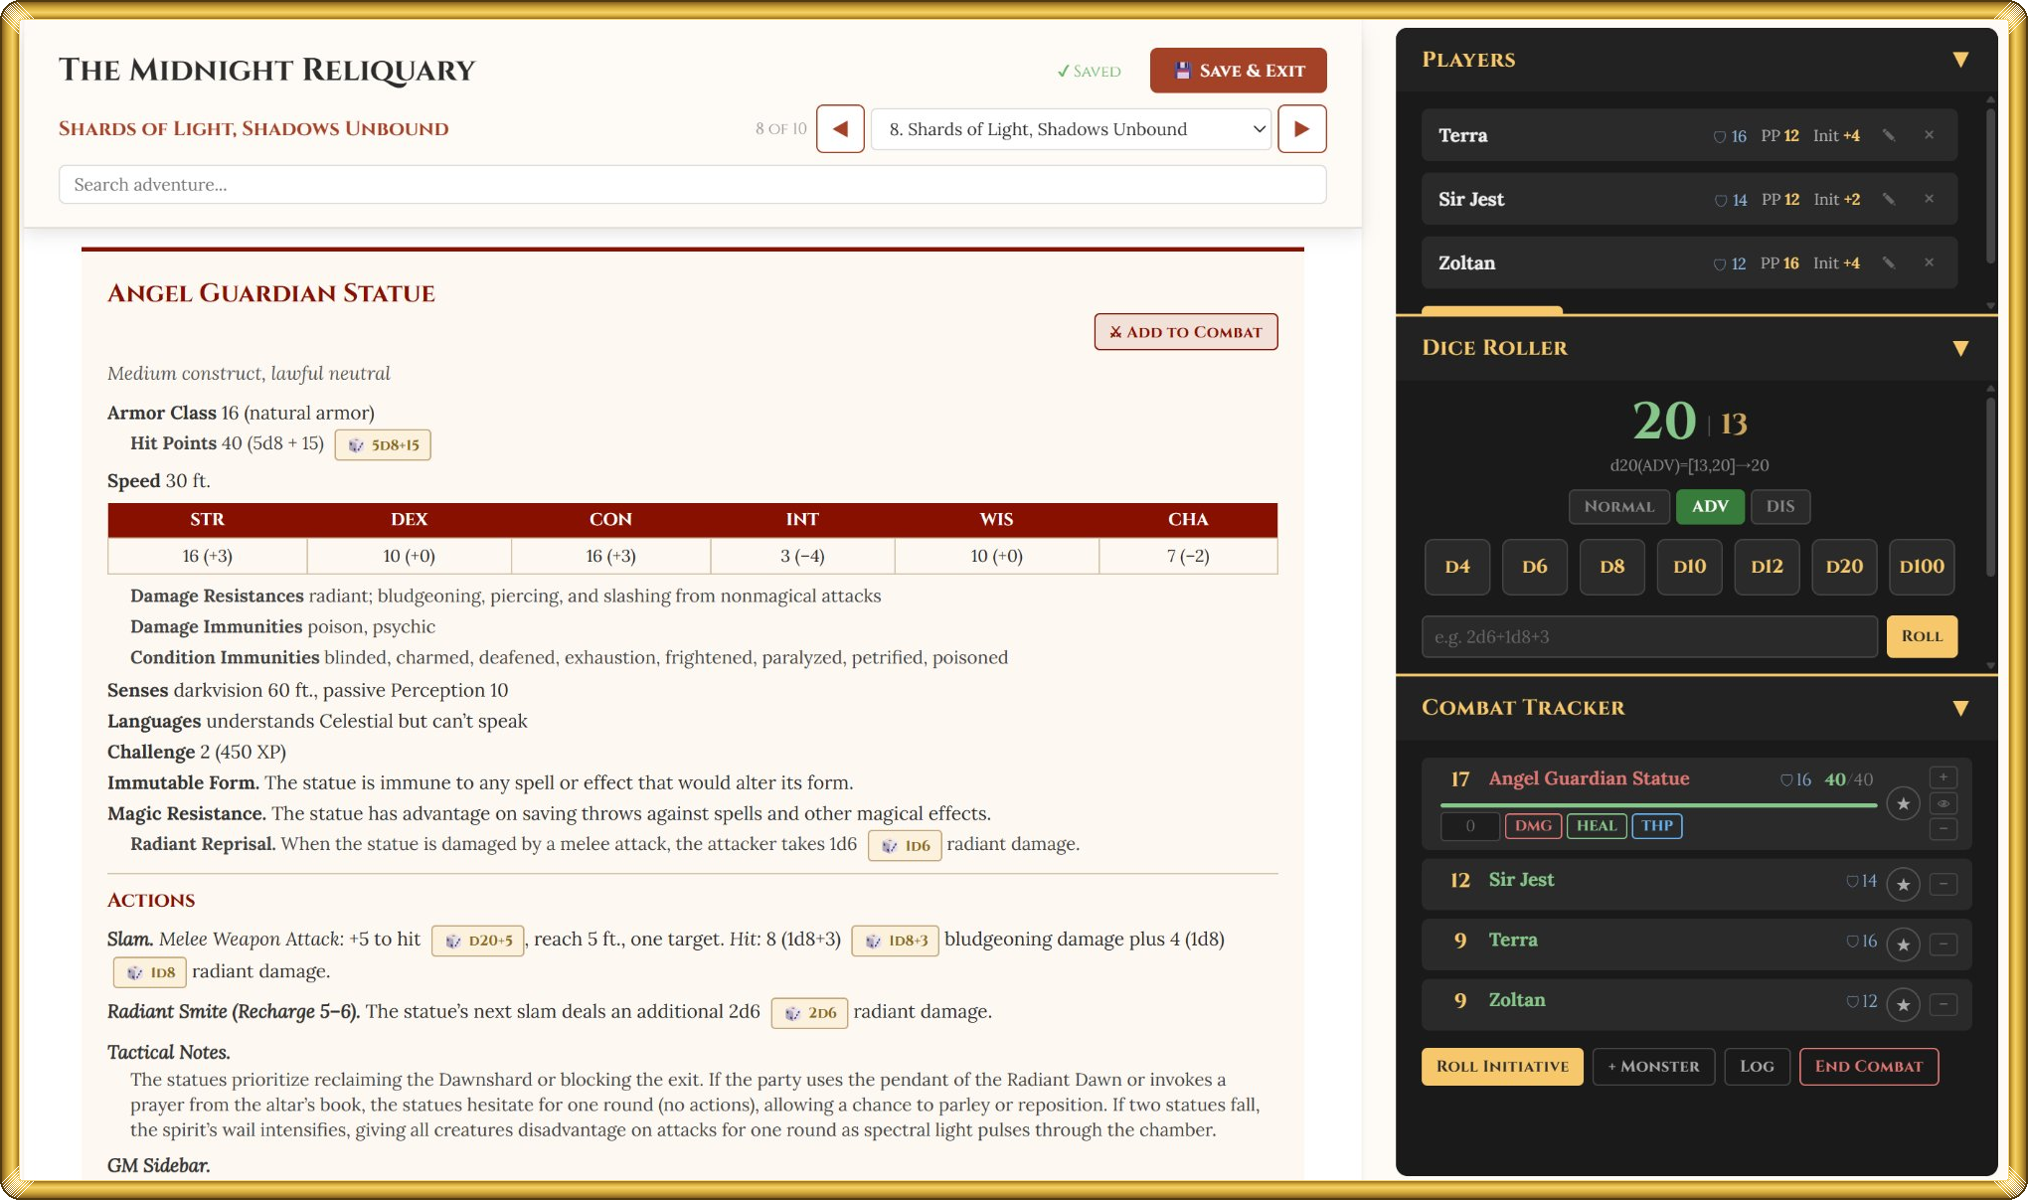Click the star icon next to Sir Jest

coord(1903,883)
